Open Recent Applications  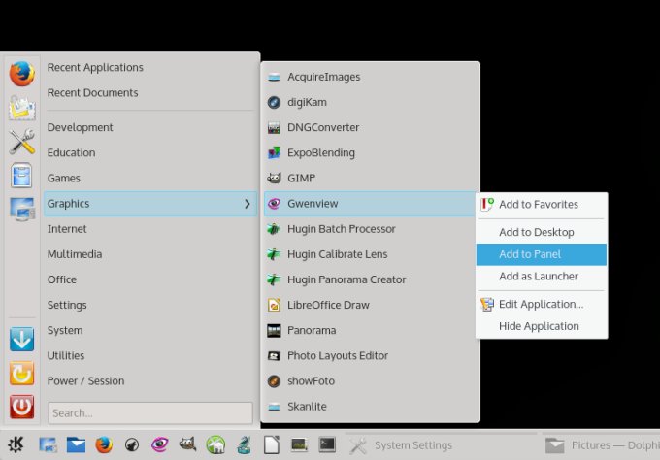point(150,67)
